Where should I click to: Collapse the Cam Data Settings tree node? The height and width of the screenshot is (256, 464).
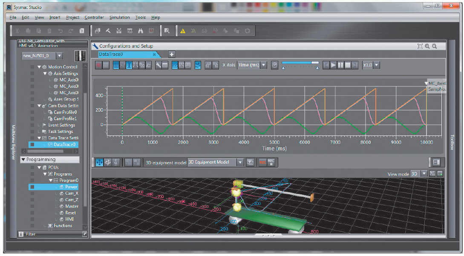coord(39,106)
